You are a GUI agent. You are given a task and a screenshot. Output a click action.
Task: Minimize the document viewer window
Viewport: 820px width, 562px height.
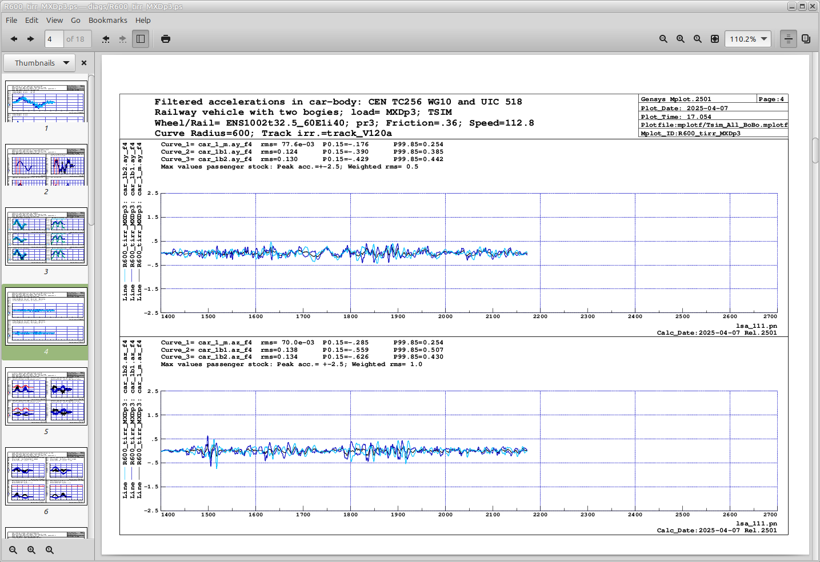click(792, 6)
